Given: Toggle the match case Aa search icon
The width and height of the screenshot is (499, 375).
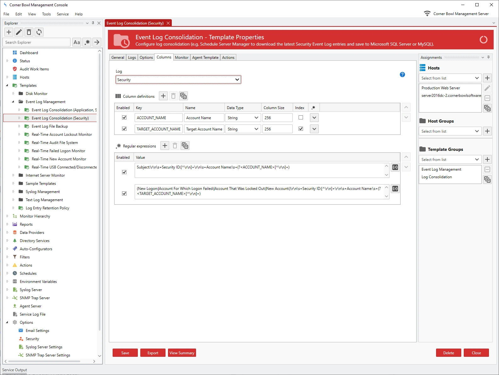Looking at the screenshot, I should coord(77,42).
